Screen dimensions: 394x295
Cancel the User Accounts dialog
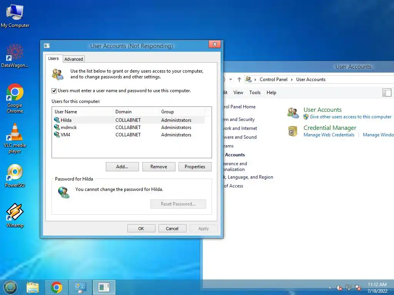pyautogui.click(x=172, y=229)
